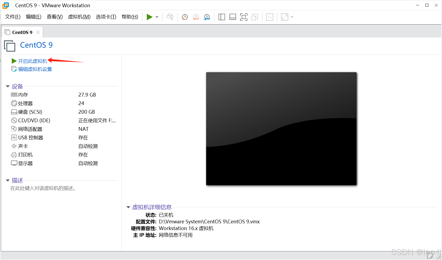Image resolution: width=442 pixels, height=260 pixels.
Task: Revert to snapshot using the clock-arrow icon
Action: (196, 17)
